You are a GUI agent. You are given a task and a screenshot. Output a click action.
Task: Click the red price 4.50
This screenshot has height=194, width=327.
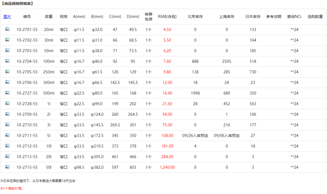167,30
